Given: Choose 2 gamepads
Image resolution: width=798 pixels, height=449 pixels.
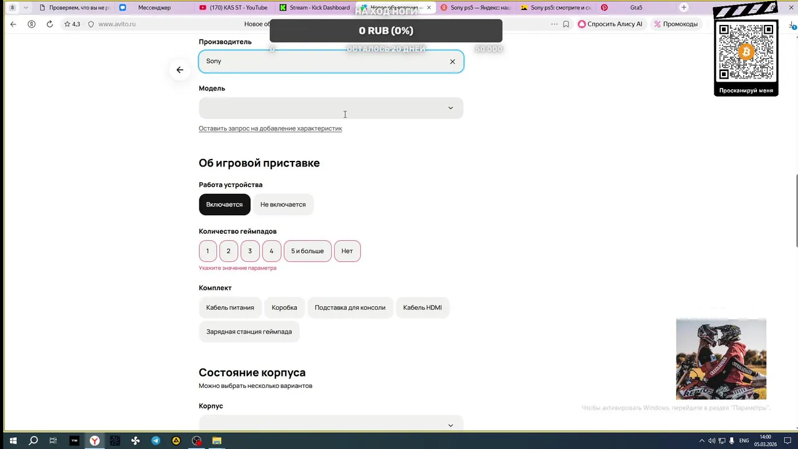Looking at the screenshot, I should pyautogui.click(x=229, y=251).
